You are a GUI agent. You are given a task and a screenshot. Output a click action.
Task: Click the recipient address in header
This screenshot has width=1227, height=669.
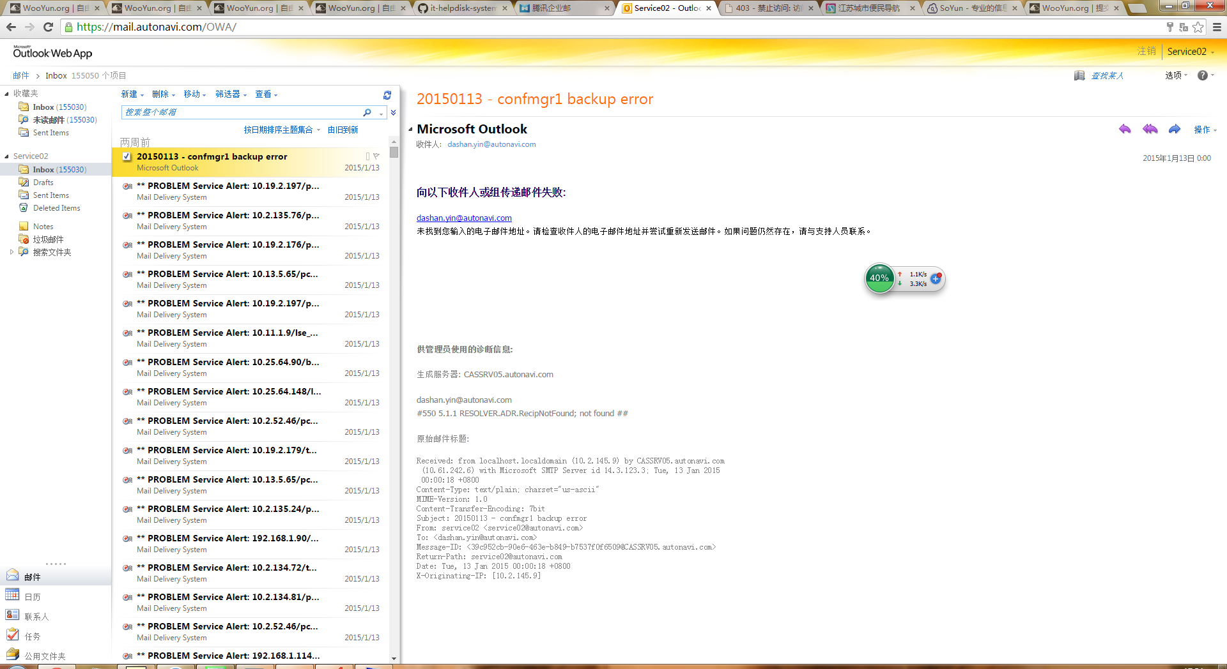[x=491, y=144]
